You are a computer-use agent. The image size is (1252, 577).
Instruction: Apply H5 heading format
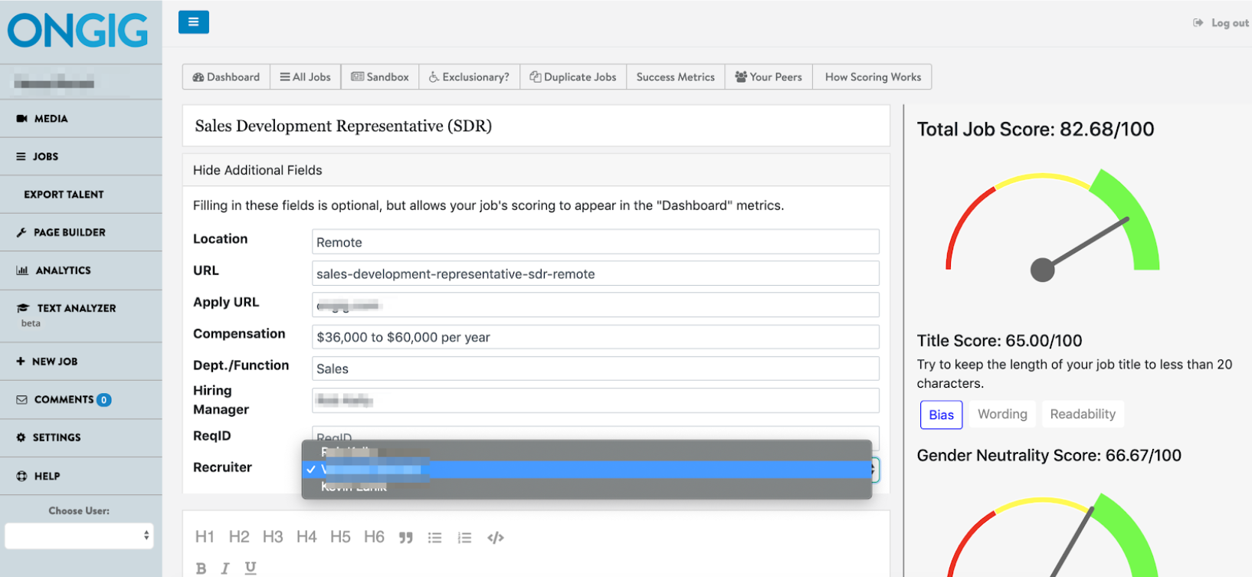tap(340, 537)
